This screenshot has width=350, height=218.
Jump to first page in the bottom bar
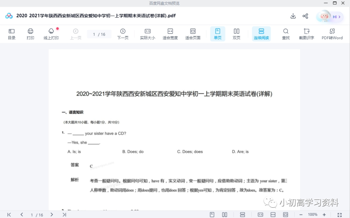9,215
